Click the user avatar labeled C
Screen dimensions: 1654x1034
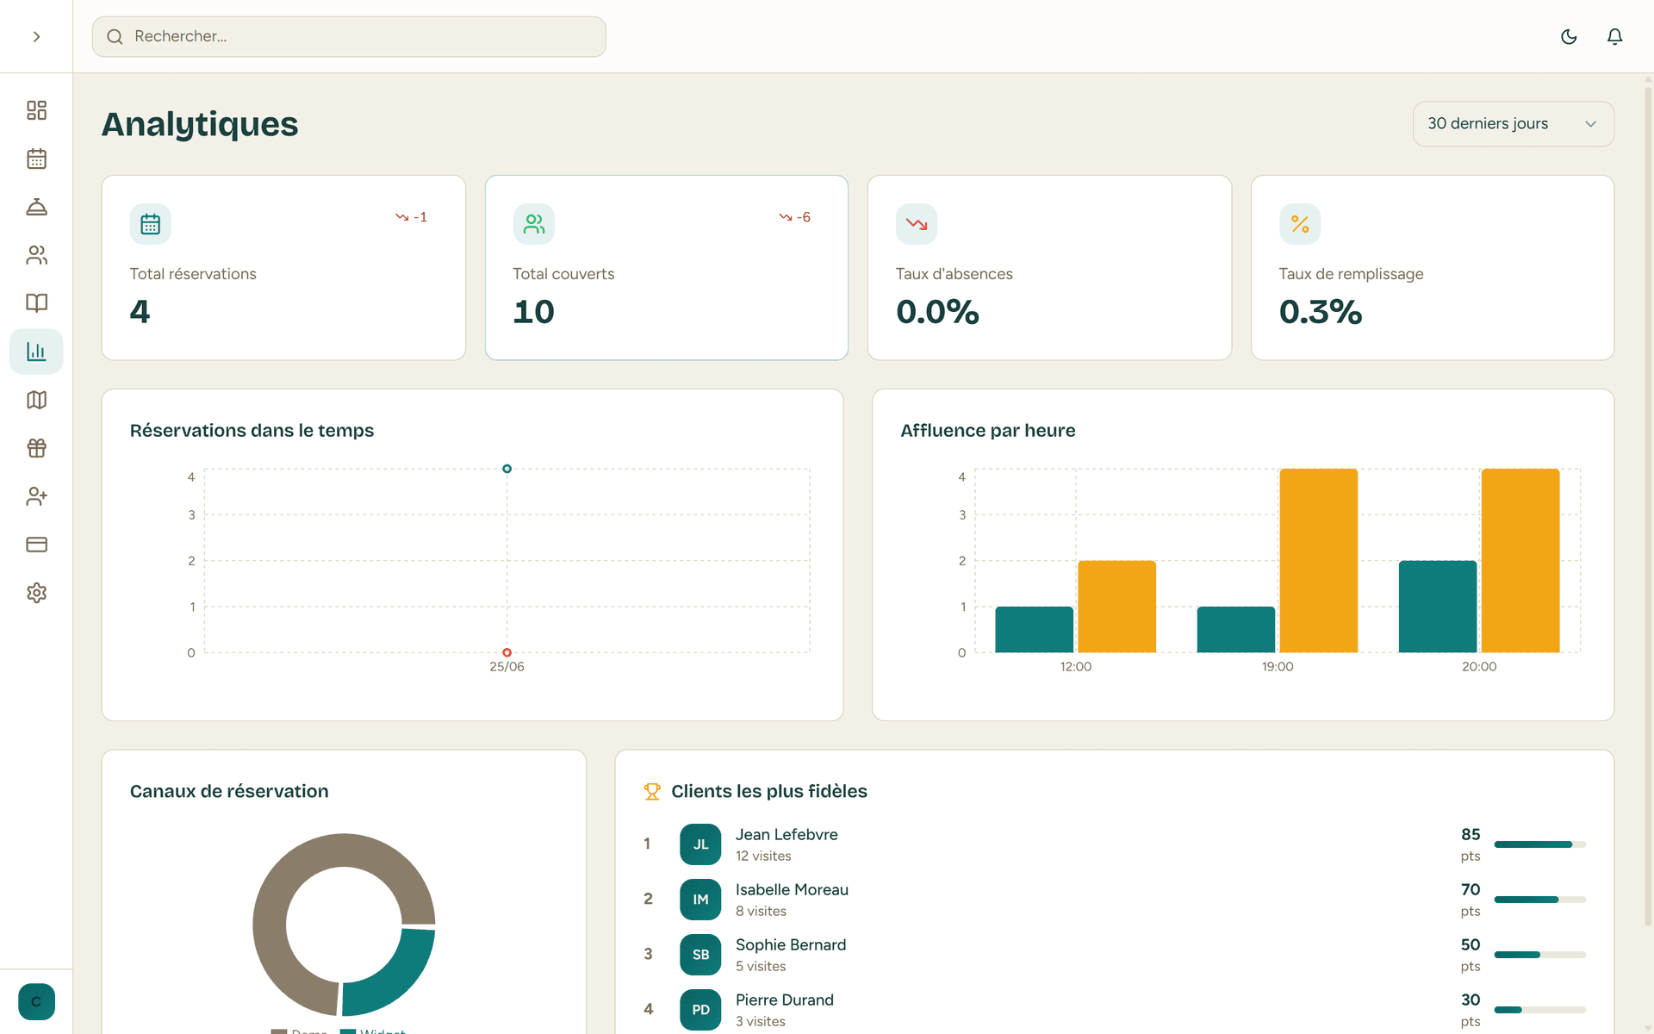point(36,1001)
